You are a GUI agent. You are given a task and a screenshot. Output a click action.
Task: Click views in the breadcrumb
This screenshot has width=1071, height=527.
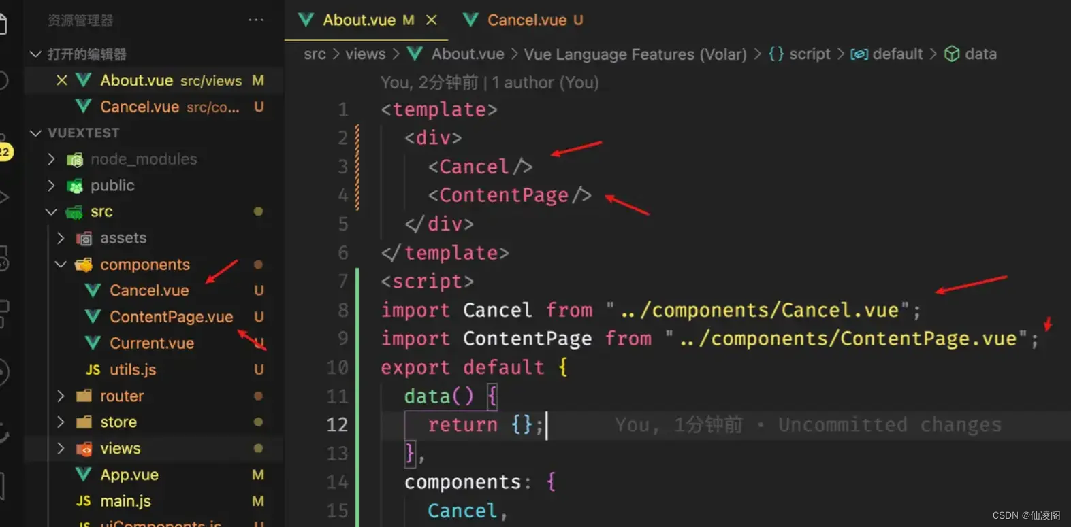365,54
